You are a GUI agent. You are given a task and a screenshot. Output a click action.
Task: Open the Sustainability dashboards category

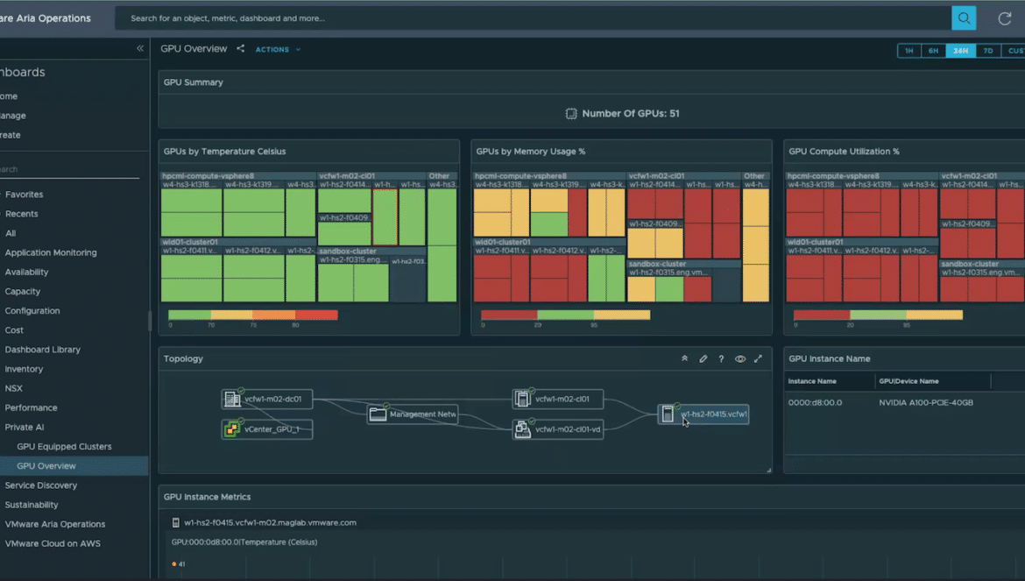pyautogui.click(x=32, y=505)
